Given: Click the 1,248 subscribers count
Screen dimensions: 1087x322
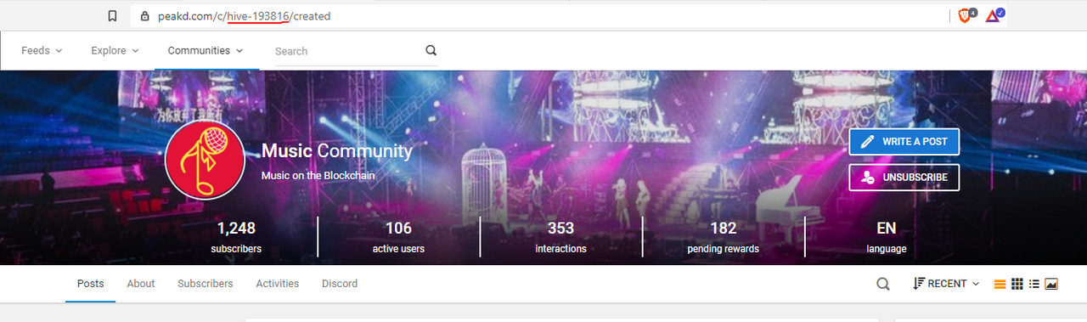Looking at the screenshot, I should click(236, 237).
